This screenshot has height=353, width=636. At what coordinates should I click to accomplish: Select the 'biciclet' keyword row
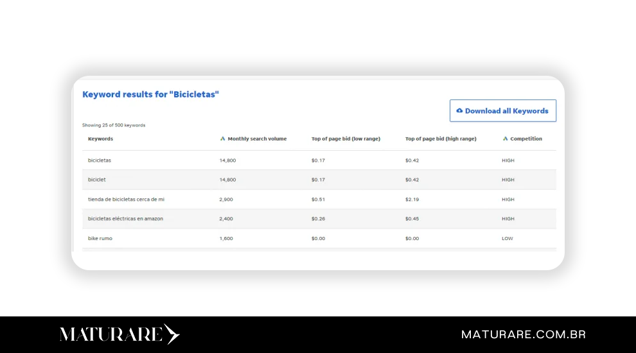97,180
